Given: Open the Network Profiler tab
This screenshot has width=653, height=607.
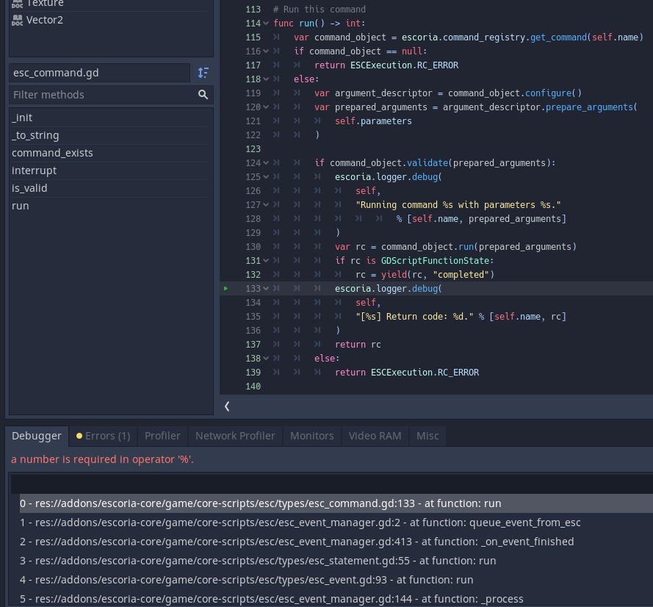Looking at the screenshot, I should (235, 436).
